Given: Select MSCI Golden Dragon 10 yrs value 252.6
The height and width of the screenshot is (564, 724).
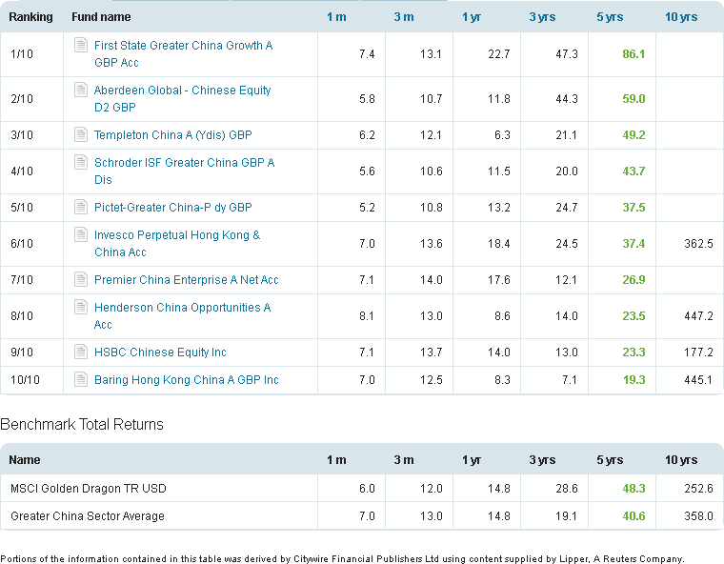Looking at the screenshot, I should (x=698, y=488).
